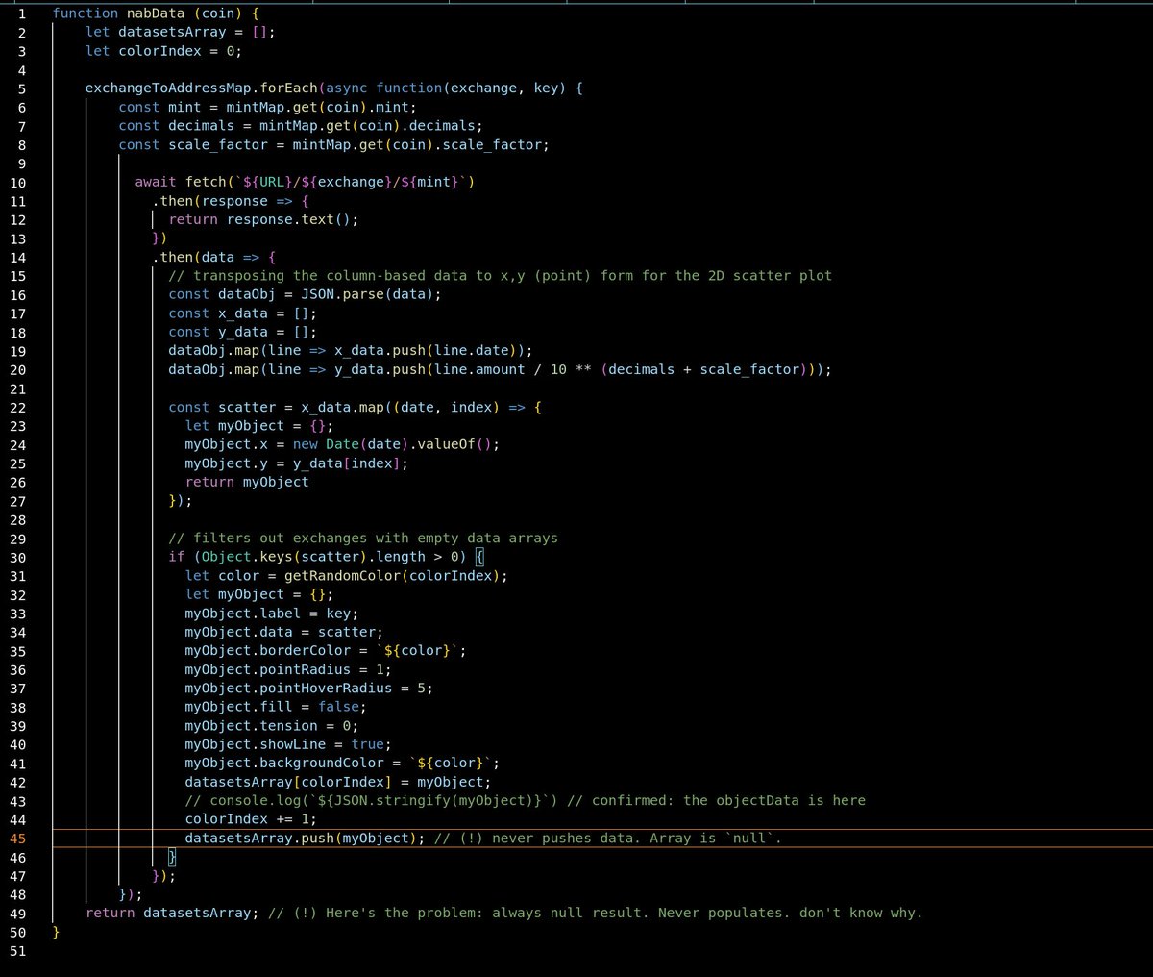The image size is (1153, 977).
Task: Select the line number 45 in the gutter
Action: click(17, 838)
